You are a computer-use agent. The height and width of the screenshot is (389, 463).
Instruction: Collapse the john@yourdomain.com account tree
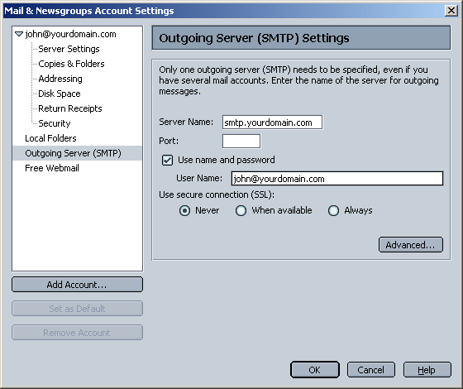(x=19, y=34)
